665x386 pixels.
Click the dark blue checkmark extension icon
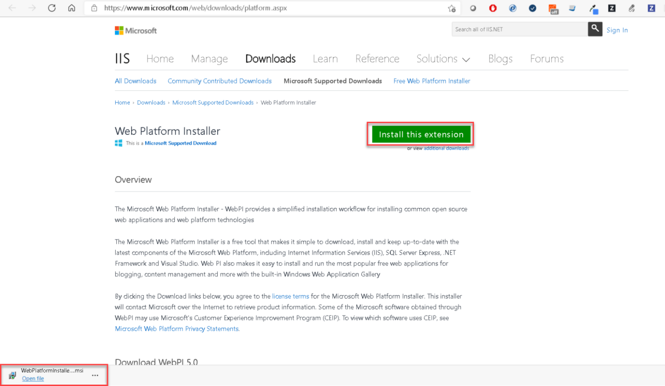pos(532,8)
